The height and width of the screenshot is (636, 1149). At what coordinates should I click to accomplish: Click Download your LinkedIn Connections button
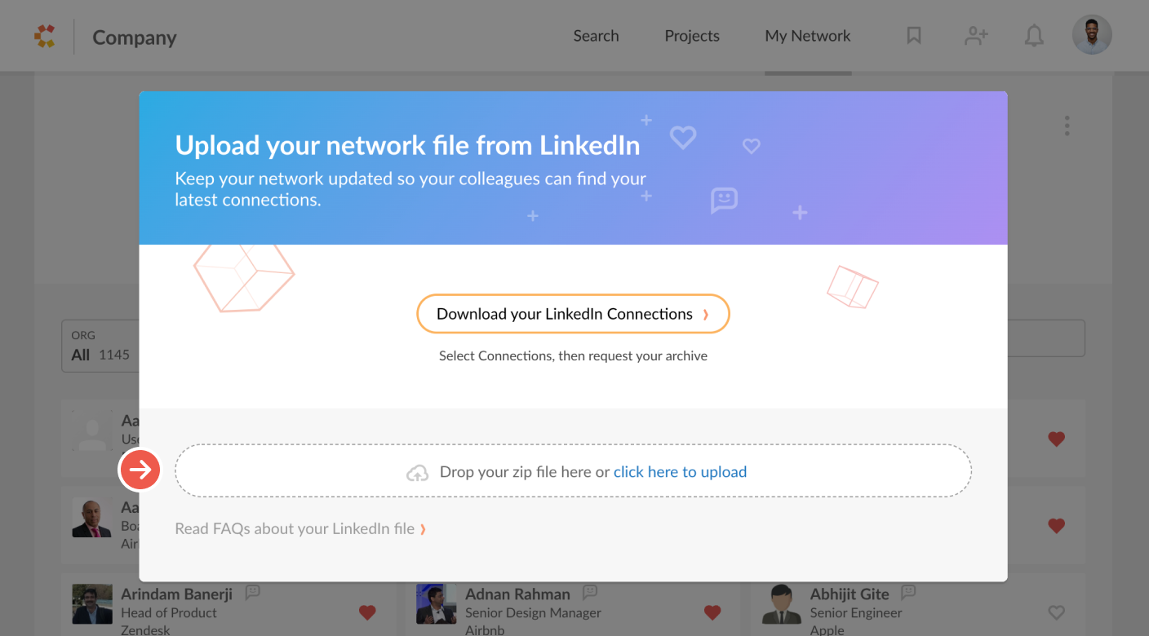[x=573, y=314]
